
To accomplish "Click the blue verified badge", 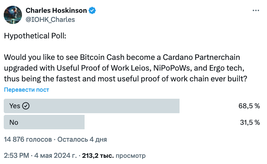I will (x=92, y=10).
